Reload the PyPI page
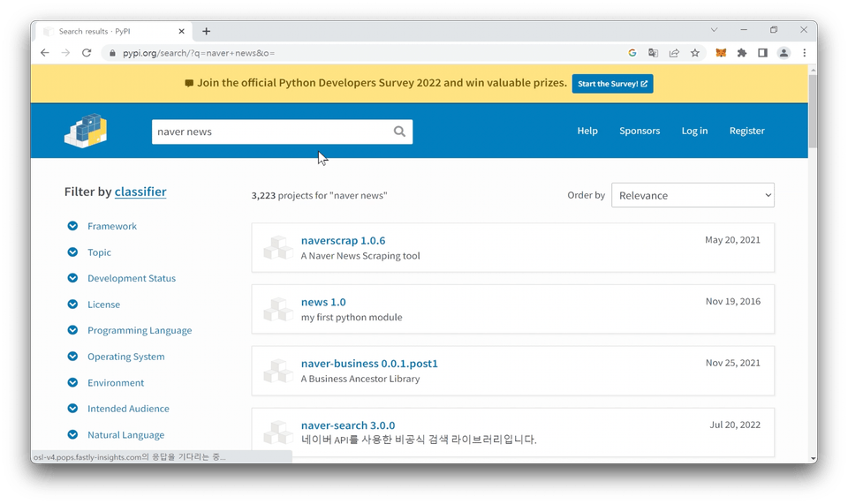This screenshot has width=848, height=504. coord(87,53)
